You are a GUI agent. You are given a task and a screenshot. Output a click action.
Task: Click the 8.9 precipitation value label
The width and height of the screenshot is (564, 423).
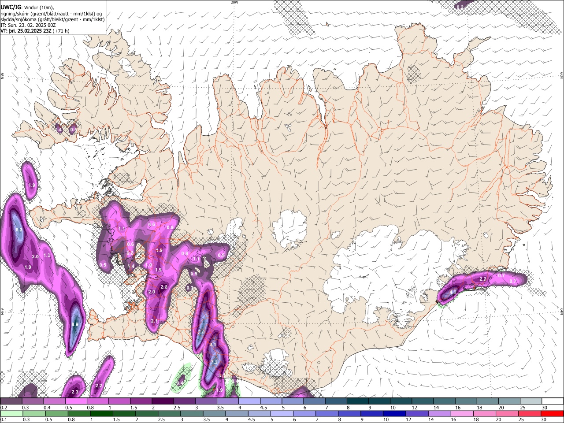[75, 325]
